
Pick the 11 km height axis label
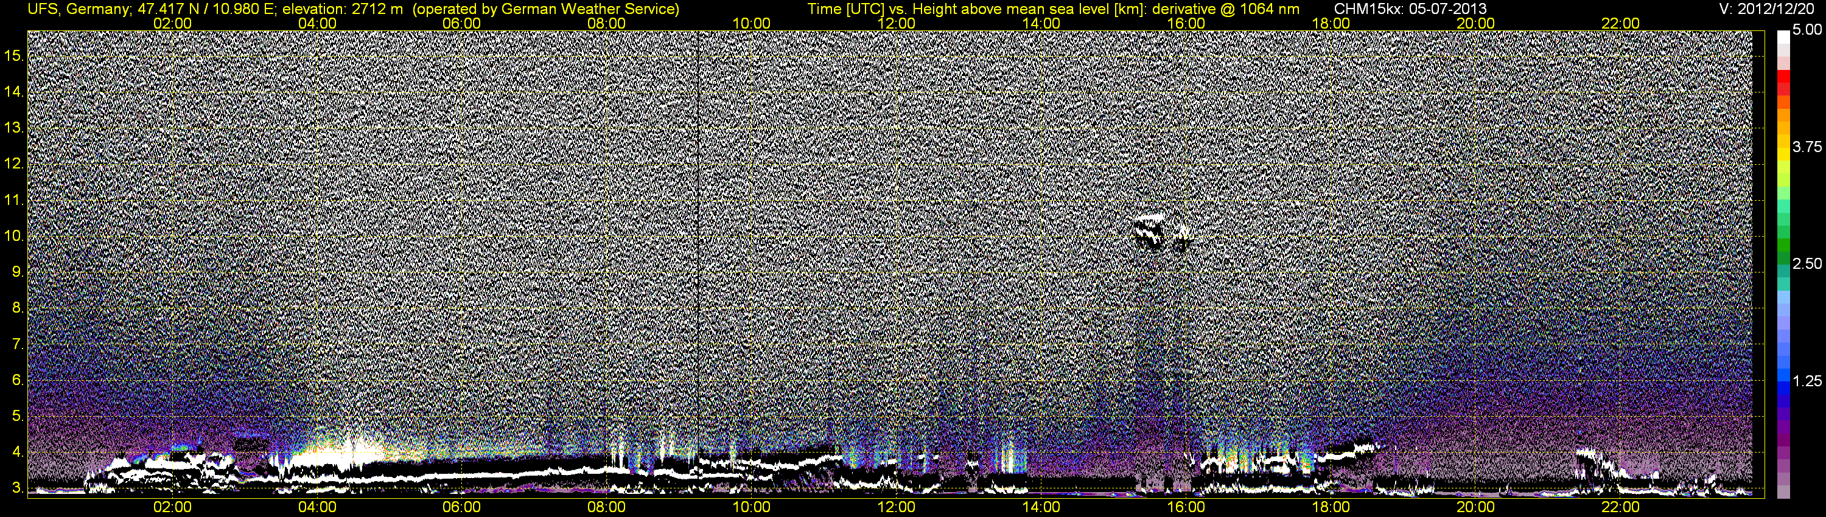tap(14, 200)
